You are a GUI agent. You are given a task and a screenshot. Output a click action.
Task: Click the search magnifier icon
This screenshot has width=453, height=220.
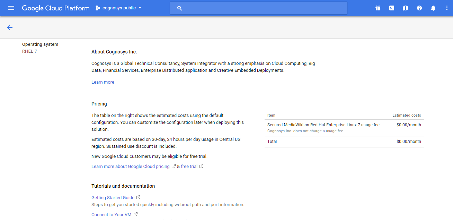[x=179, y=8]
